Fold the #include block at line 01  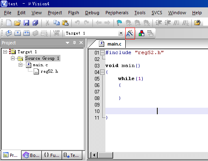coord(102,52)
